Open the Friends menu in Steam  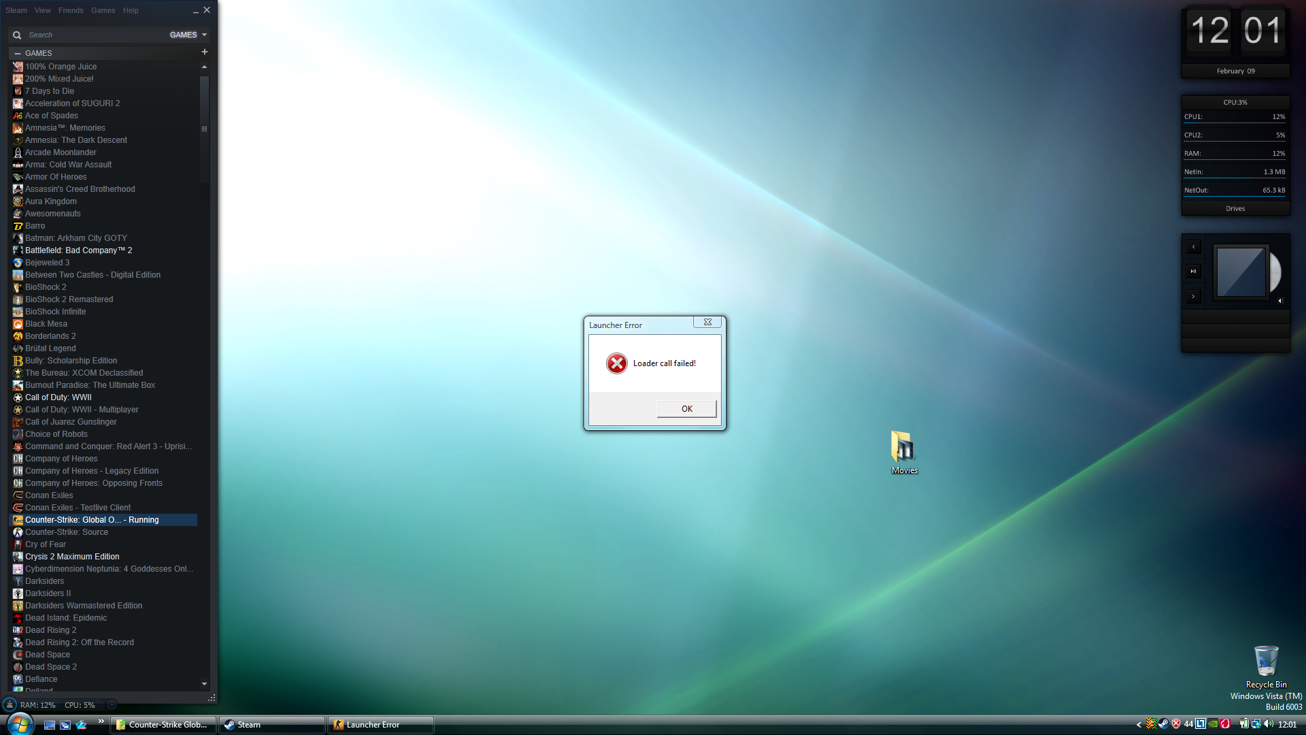(x=71, y=10)
